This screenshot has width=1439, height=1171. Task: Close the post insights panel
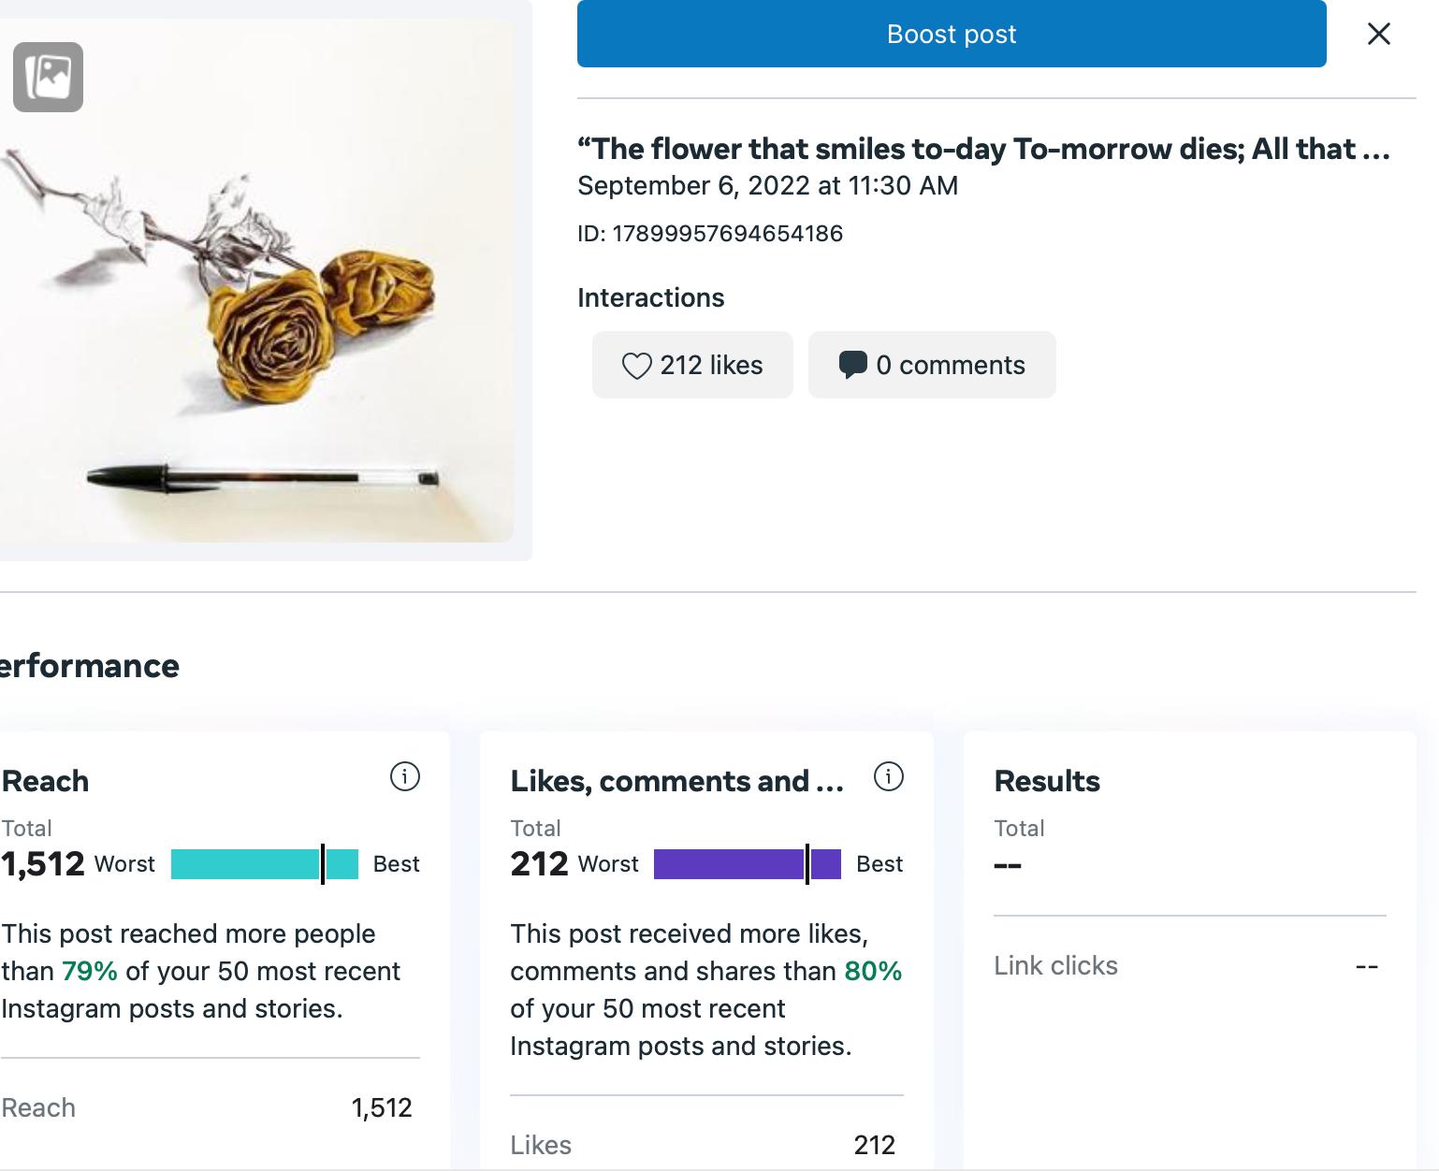(1378, 35)
